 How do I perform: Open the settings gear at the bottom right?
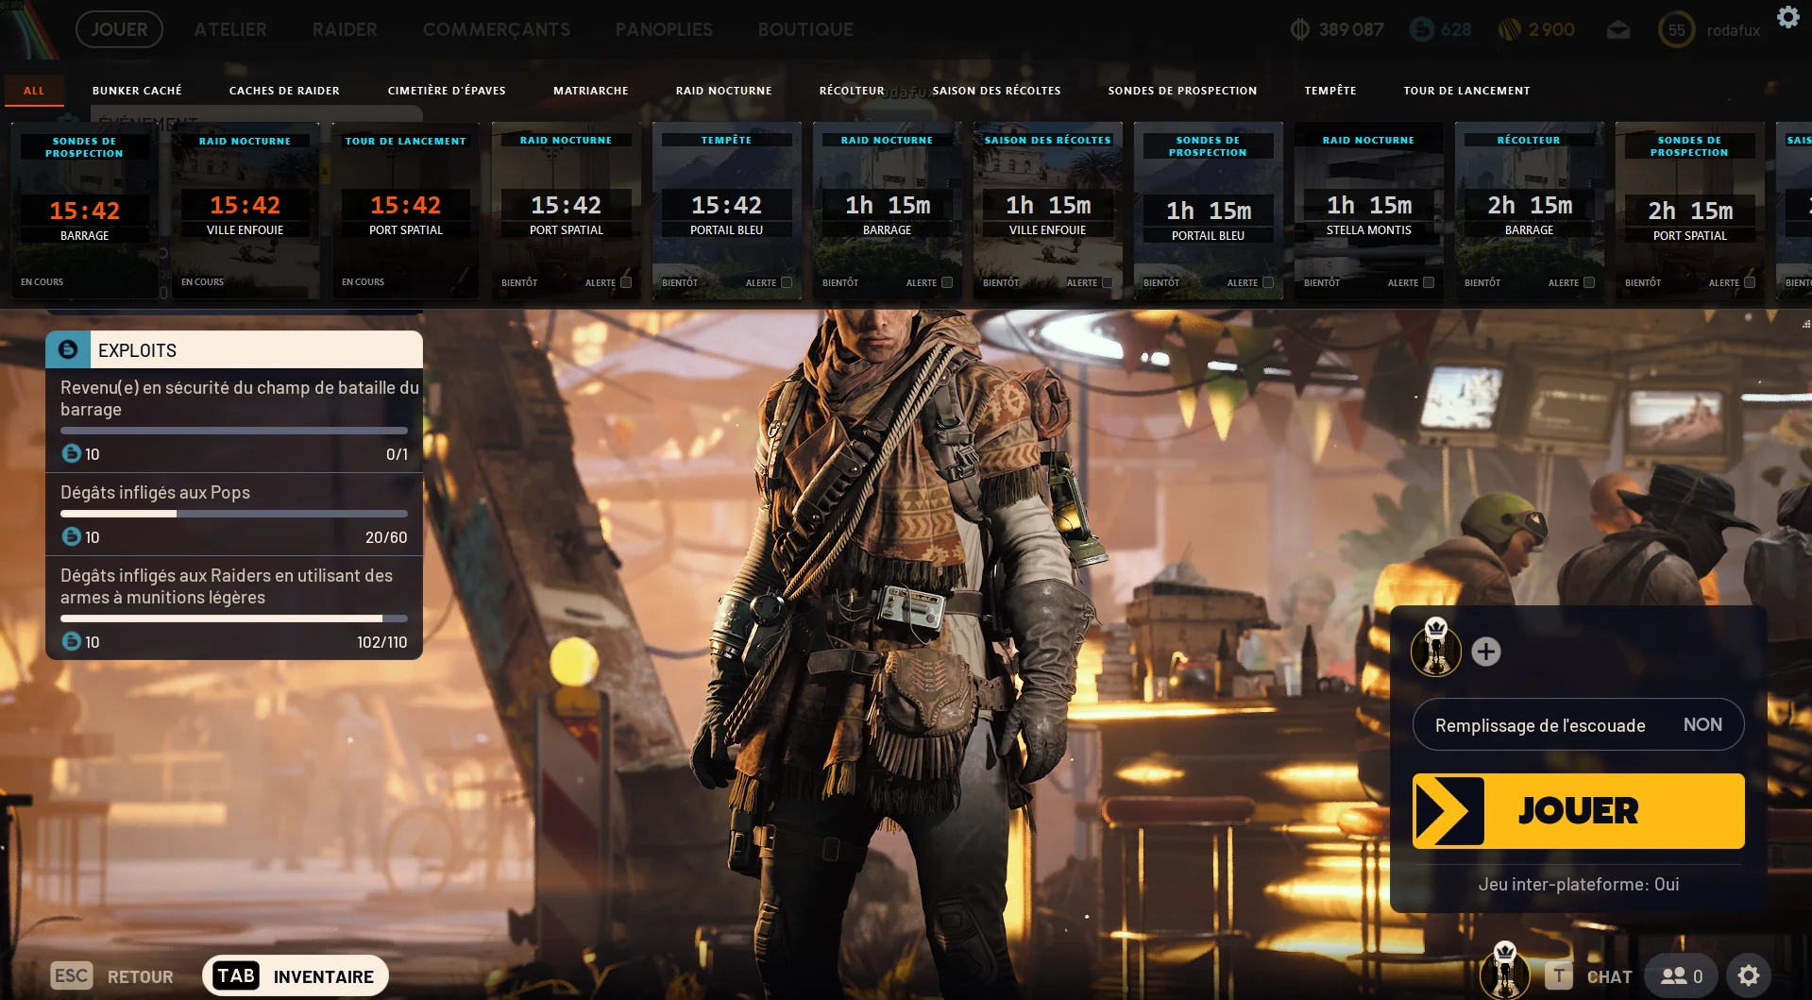point(1749,974)
